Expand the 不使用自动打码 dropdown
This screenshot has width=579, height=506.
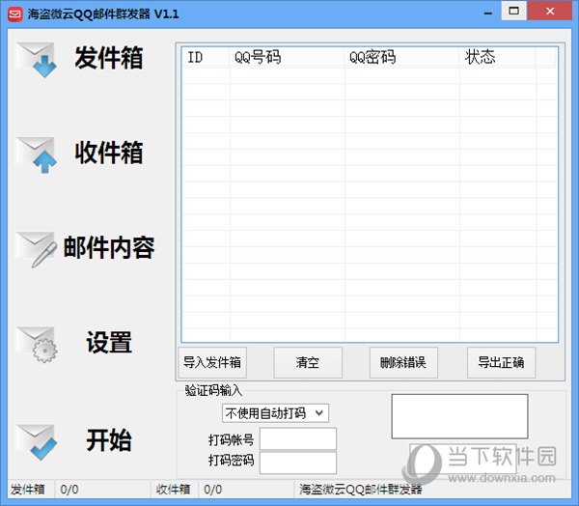click(275, 413)
